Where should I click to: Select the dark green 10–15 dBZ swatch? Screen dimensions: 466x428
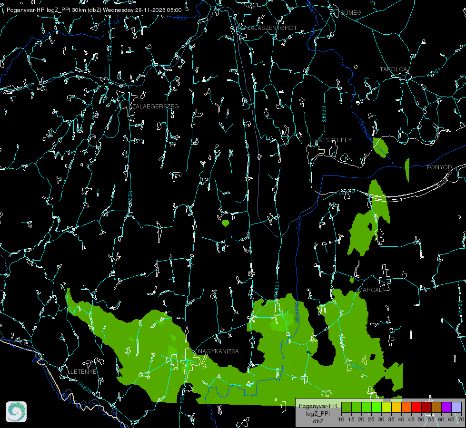click(347, 407)
